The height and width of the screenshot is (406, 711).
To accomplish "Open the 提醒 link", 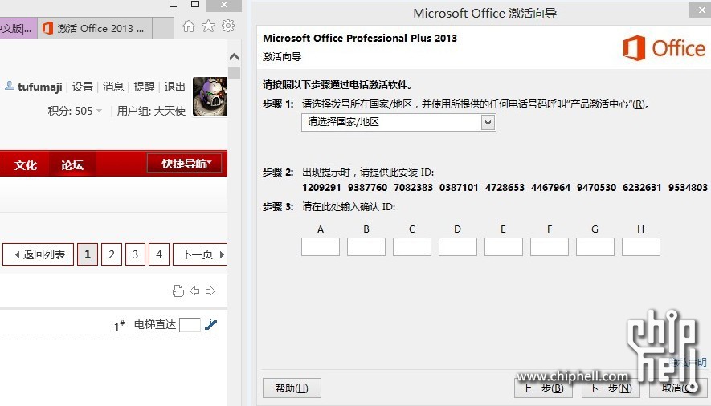I will (144, 87).
